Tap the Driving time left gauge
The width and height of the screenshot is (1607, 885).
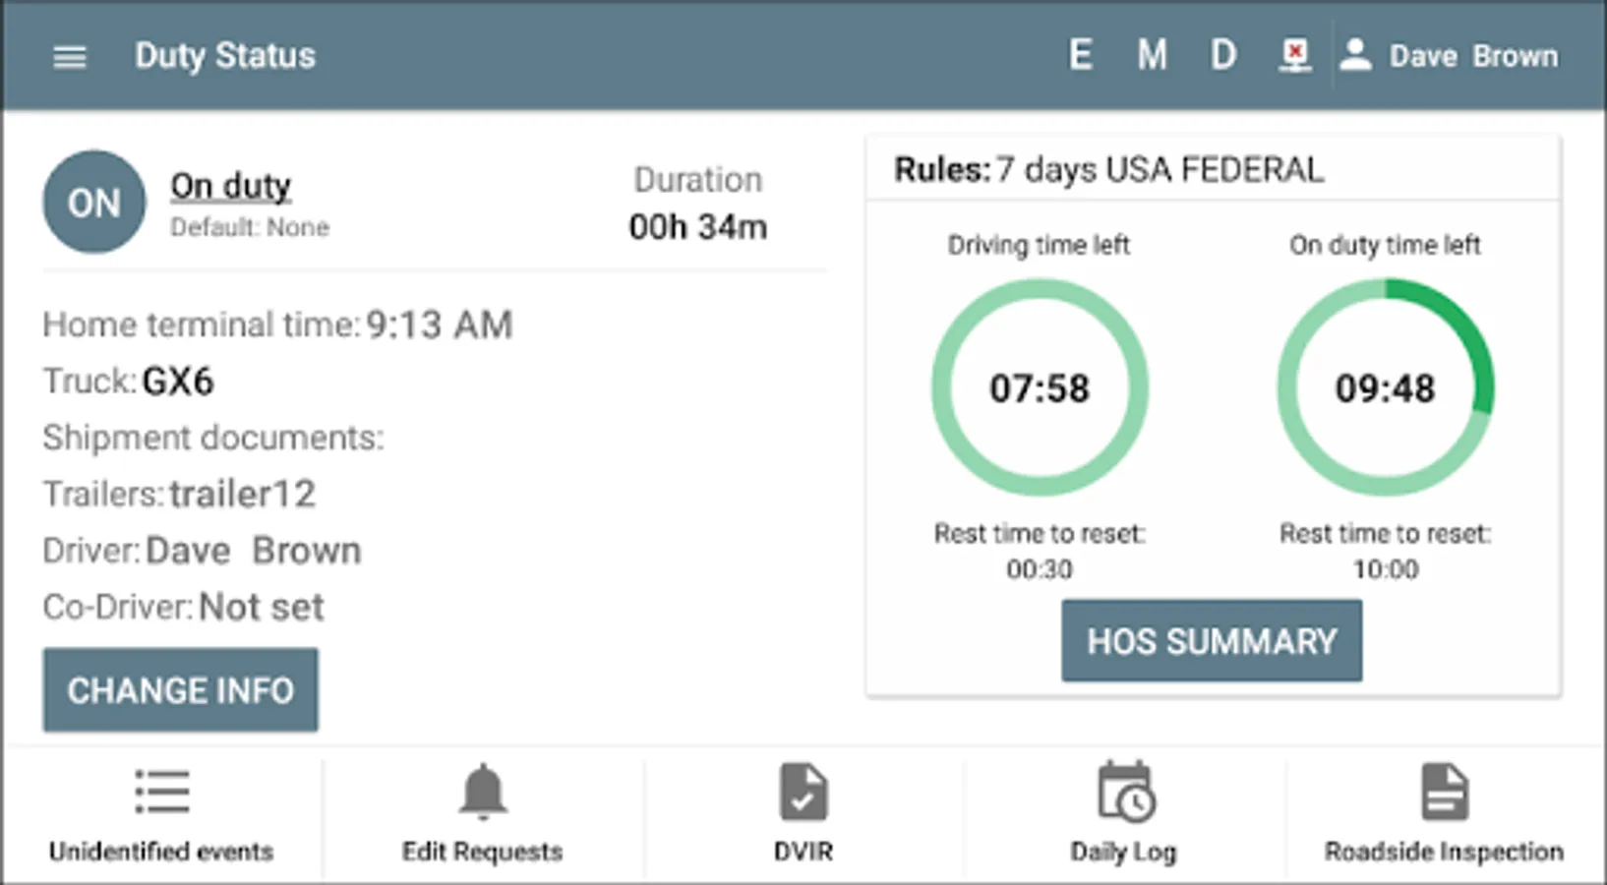click(1040, 387)
